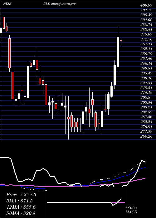Select the 314.19 price axis label

coord(146,93)
